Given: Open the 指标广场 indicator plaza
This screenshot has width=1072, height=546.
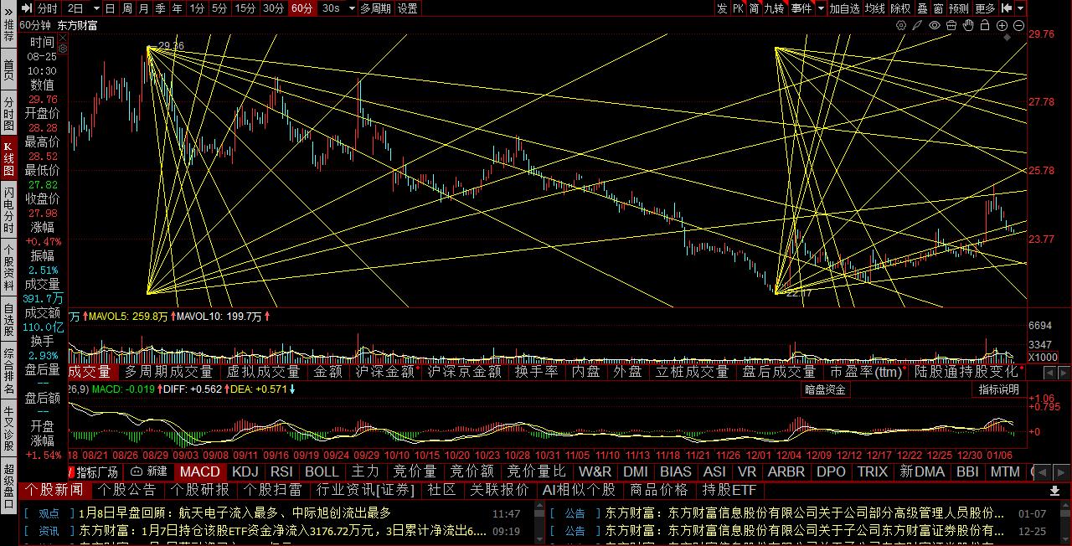Looking at the screenshot, I should (x=96, y=471).
